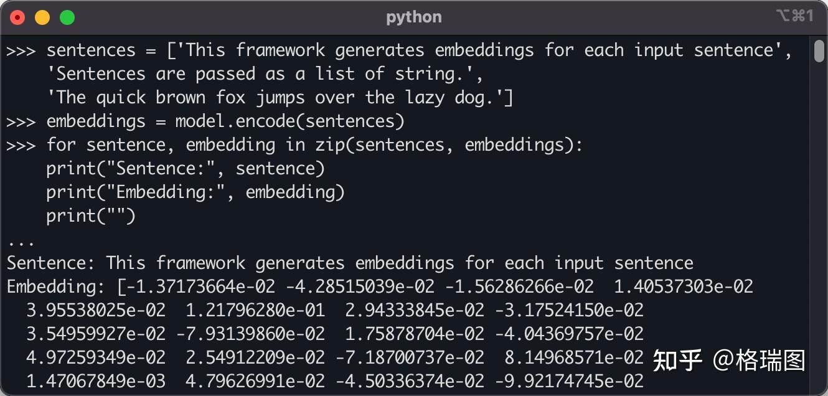Click the print("Sentence:", sentence) line
The image size is (828, 396).
coord(186,169)
